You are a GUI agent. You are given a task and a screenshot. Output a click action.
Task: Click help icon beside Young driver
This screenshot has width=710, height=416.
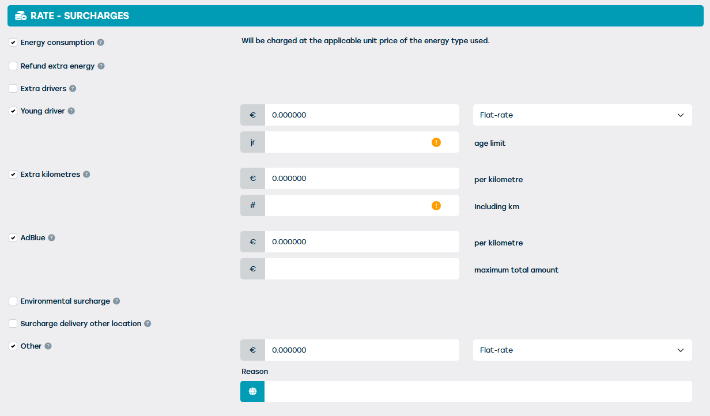71,111
